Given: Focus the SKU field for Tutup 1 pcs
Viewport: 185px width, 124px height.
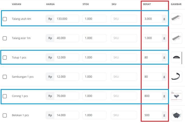Looking at the screenshot, I should click(124, 57).
